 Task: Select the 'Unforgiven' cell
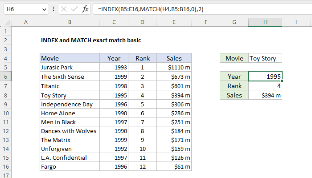[70, 149]
